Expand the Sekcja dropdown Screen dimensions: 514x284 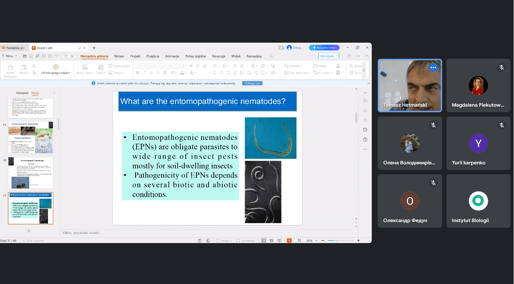point(116,73)
